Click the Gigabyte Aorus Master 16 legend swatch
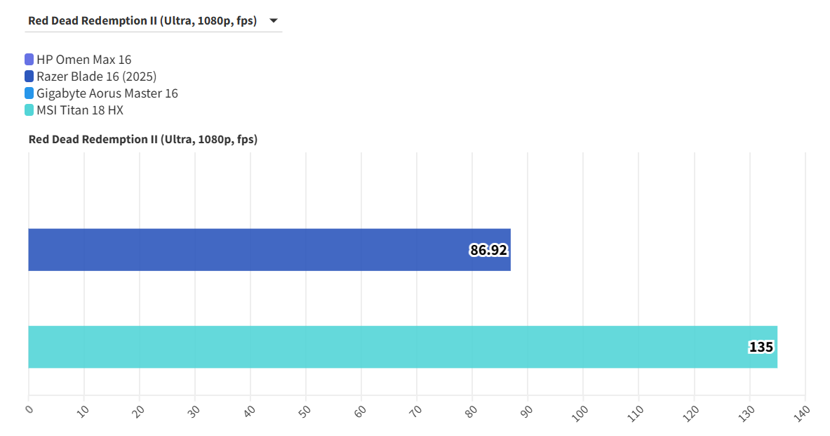Viewport: 830px width, 436px height. [x=29, y=93]
